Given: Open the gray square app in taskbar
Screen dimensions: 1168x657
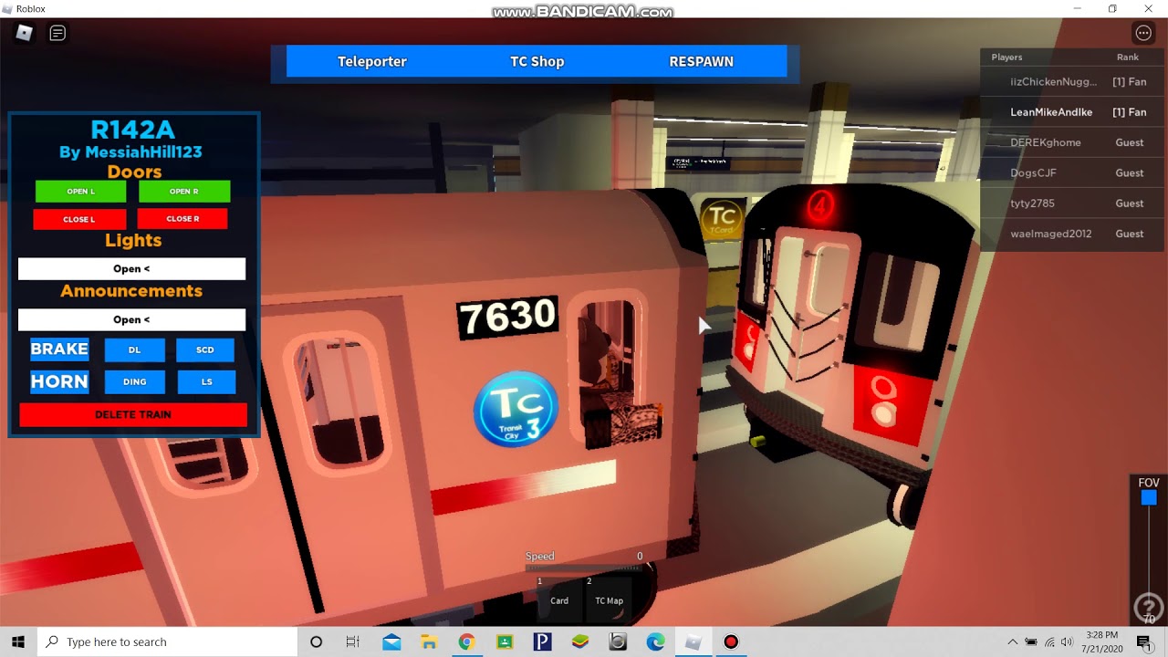Looking at the screenshot, I should pos(618,641).
